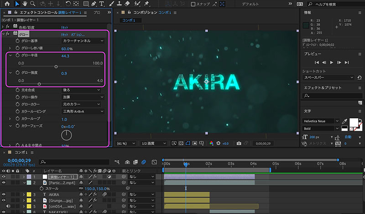
Task: Select the Eraser tool
Action: coord(127,4)
